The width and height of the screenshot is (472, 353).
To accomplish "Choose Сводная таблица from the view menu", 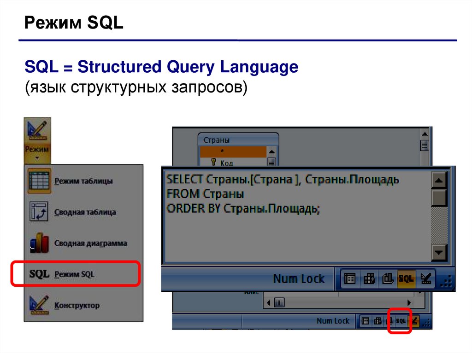I will click(85, 212).
